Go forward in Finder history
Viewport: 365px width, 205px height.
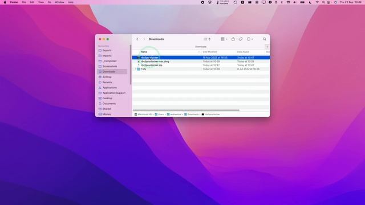(144, 39)
